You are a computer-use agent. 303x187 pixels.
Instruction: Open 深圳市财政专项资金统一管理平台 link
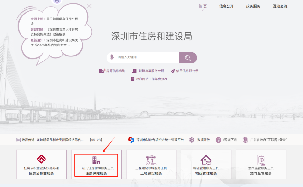click(x=160, y=140)
